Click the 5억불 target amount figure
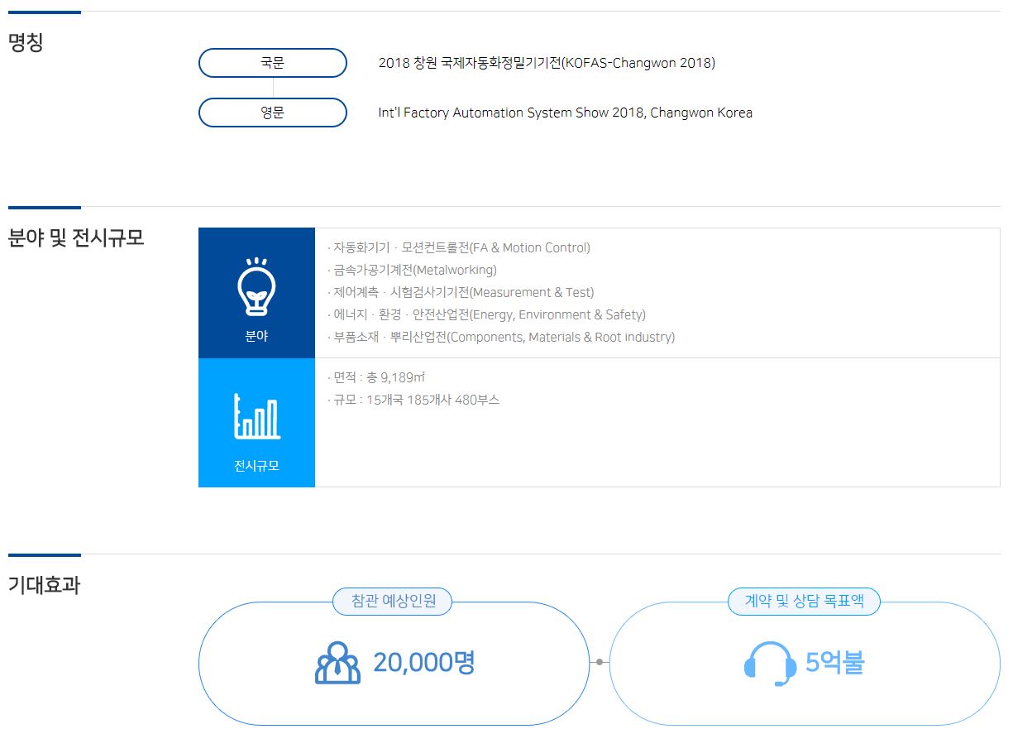This screenshot has height=753, width=1013. tap(835, 663)
